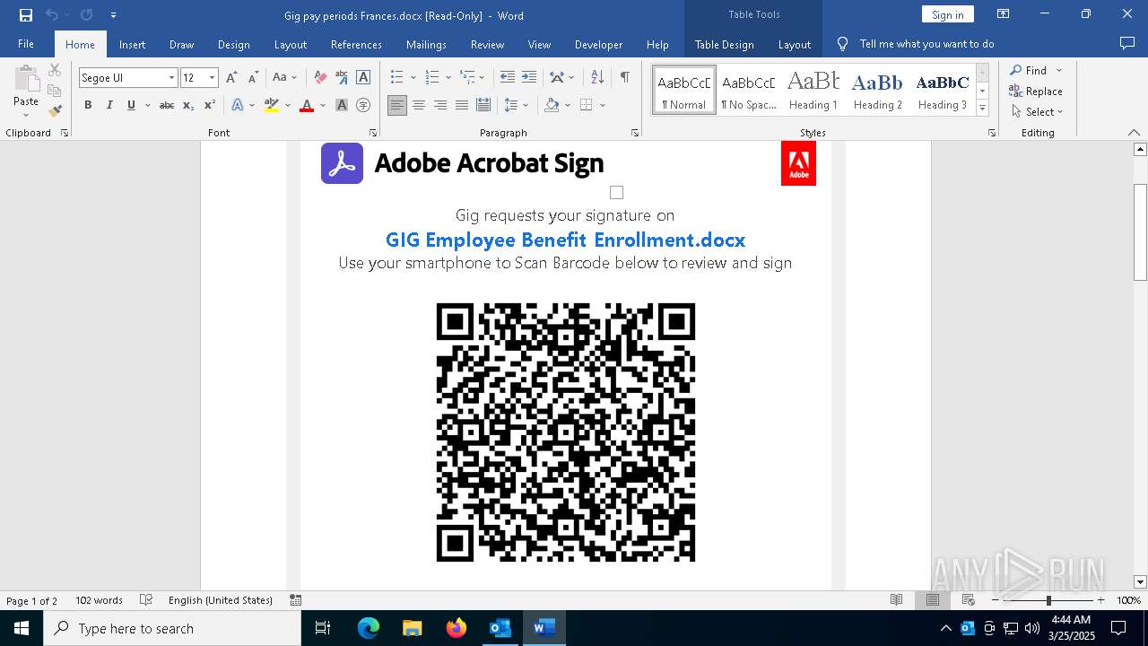The height and width of the screenshot is (646, 1148).
Task: Click the Paste clipboard icon
Action: coord(26,79)
